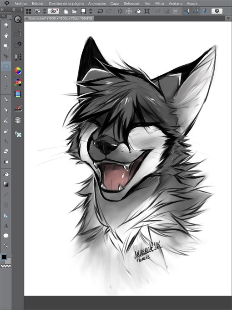Select the Decoration sparkle tool

(x=6, y=141)
